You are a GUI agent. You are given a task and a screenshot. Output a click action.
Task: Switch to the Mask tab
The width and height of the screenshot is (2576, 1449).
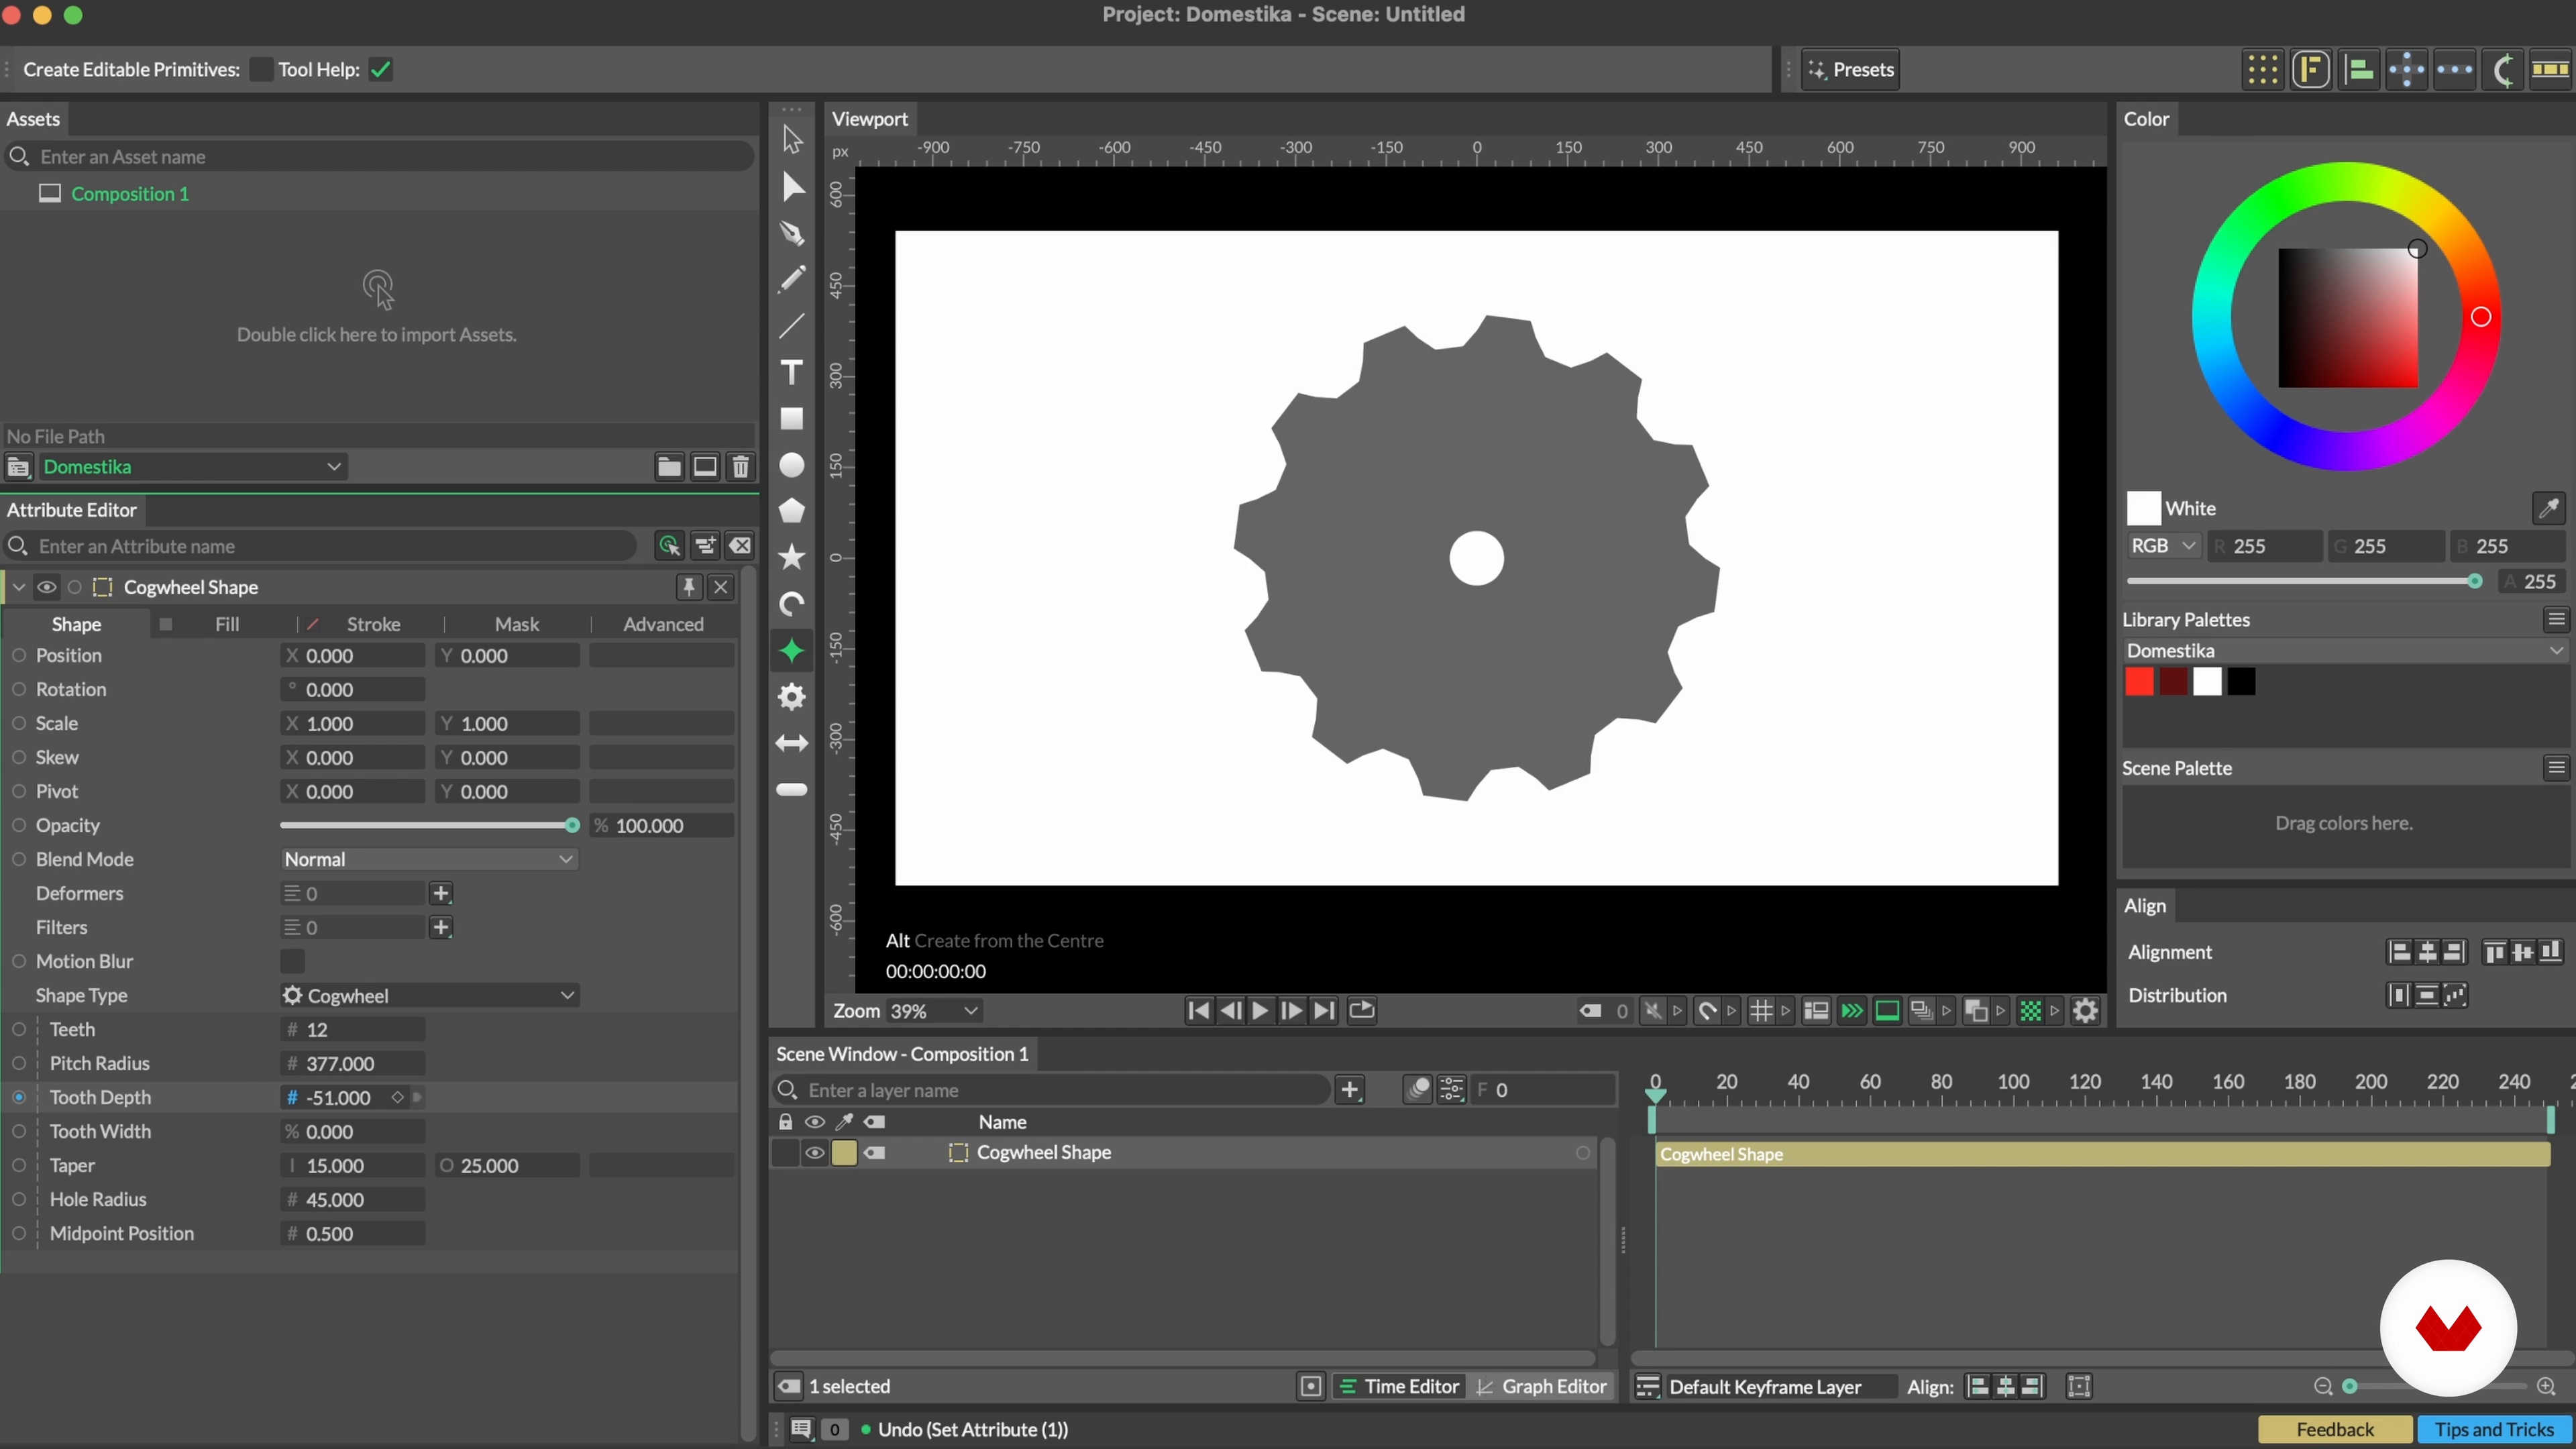tap(517, 624)
